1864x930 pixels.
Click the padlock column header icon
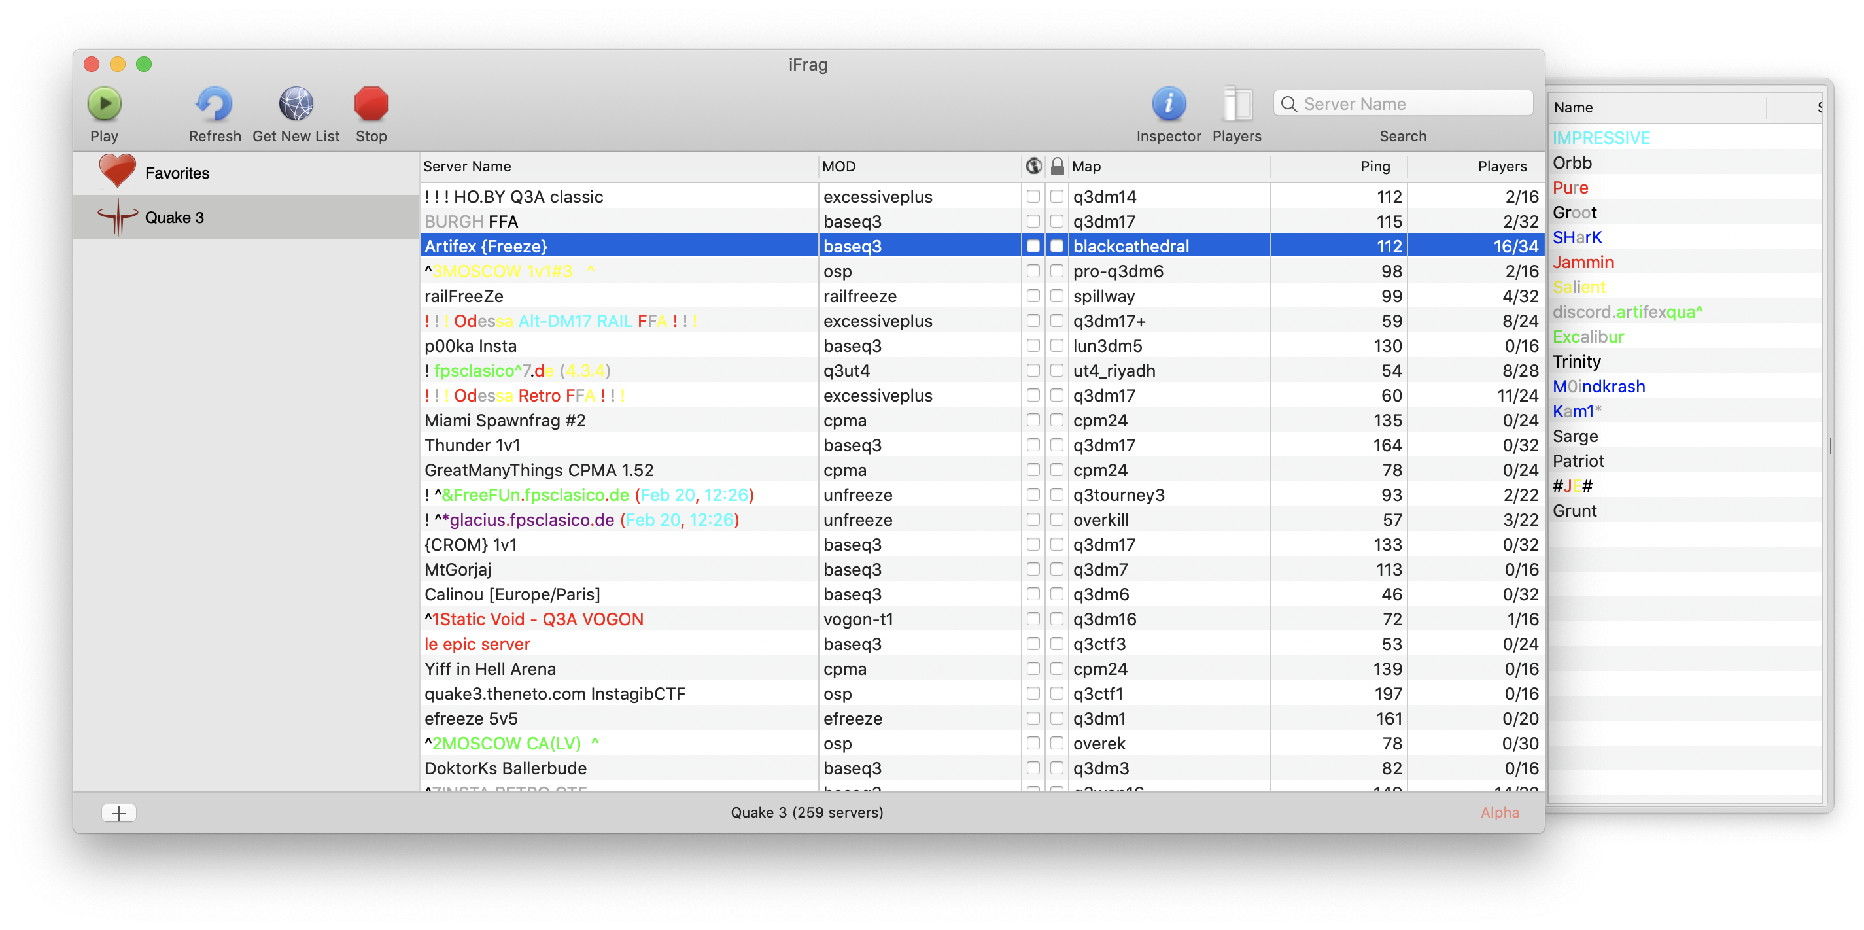1057,167
